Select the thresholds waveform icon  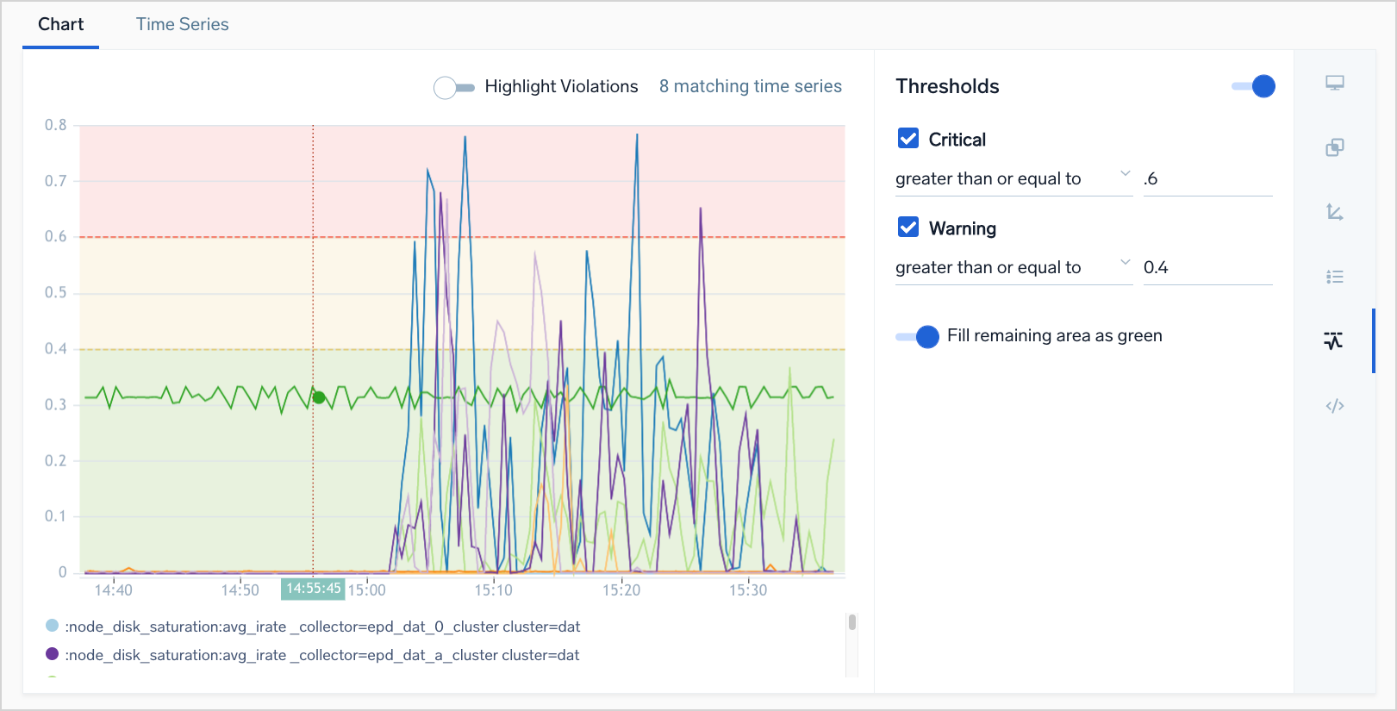(x=1333, y=341)
